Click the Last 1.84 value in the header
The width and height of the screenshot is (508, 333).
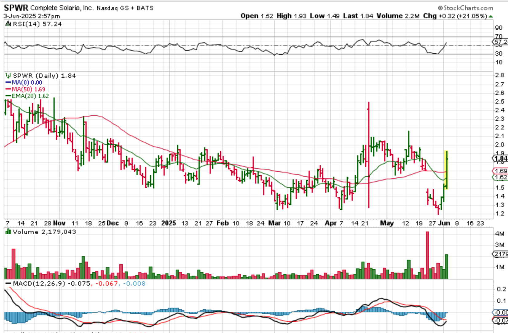tap(358, 16)
